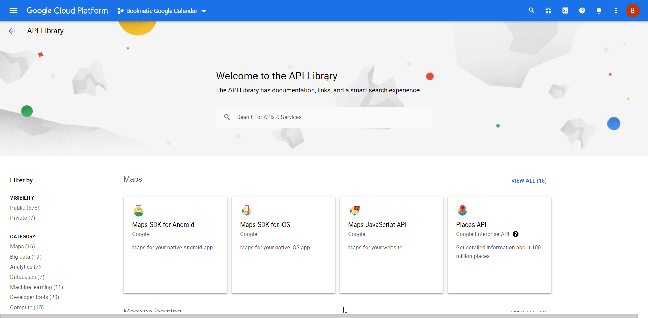Open the free trial gift offers icon
This screenshot has width=648, height=318.
[x=548, y=10]
